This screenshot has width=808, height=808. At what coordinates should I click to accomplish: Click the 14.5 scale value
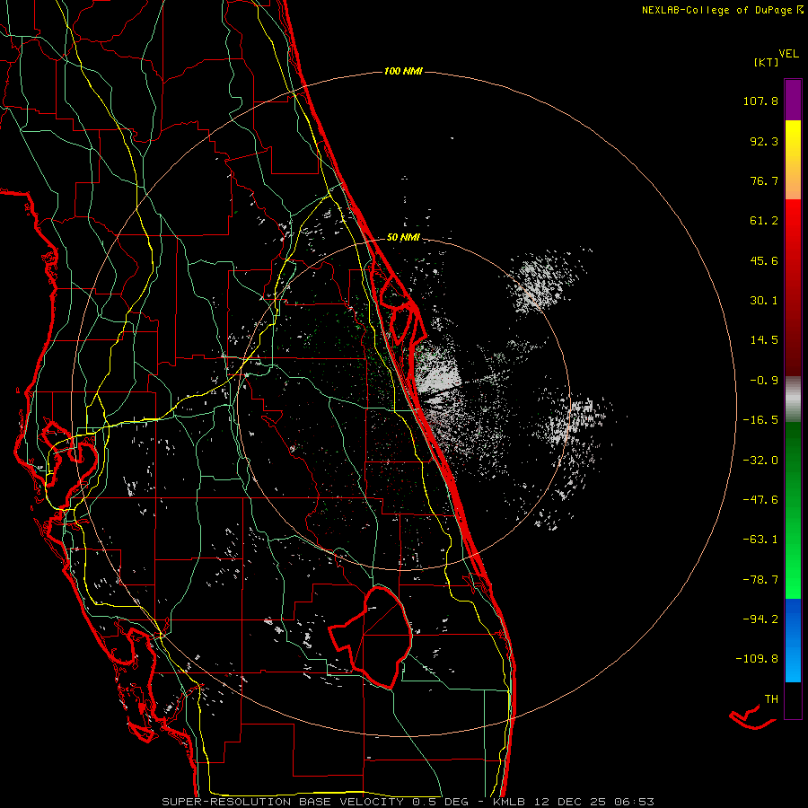click(764, 340)
